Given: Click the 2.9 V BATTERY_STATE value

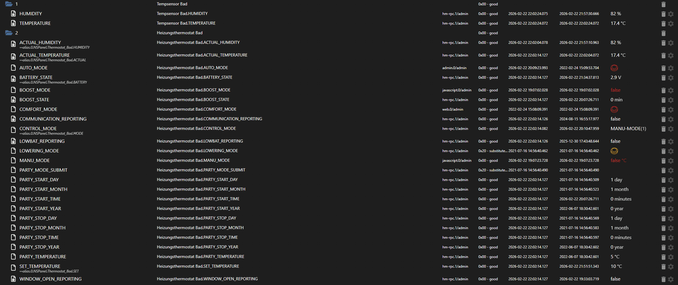Looking at the screenshot, I should coord(616,77).
